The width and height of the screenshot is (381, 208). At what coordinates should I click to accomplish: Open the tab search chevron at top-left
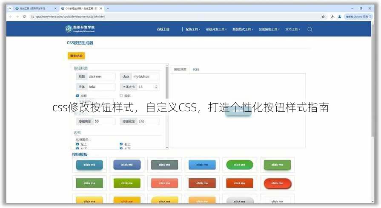pyautogui.click(x=10, y=8)
